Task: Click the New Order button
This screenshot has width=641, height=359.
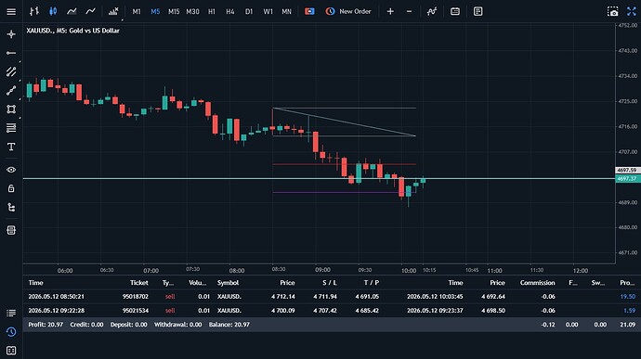Action: click(348, 11)
